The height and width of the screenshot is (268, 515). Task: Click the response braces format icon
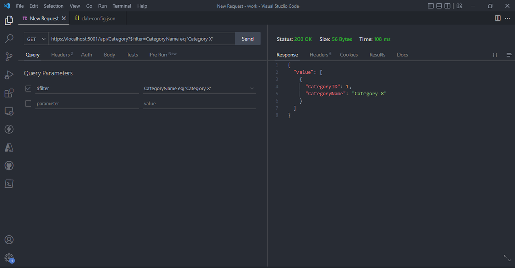click(x=495, y=55)
